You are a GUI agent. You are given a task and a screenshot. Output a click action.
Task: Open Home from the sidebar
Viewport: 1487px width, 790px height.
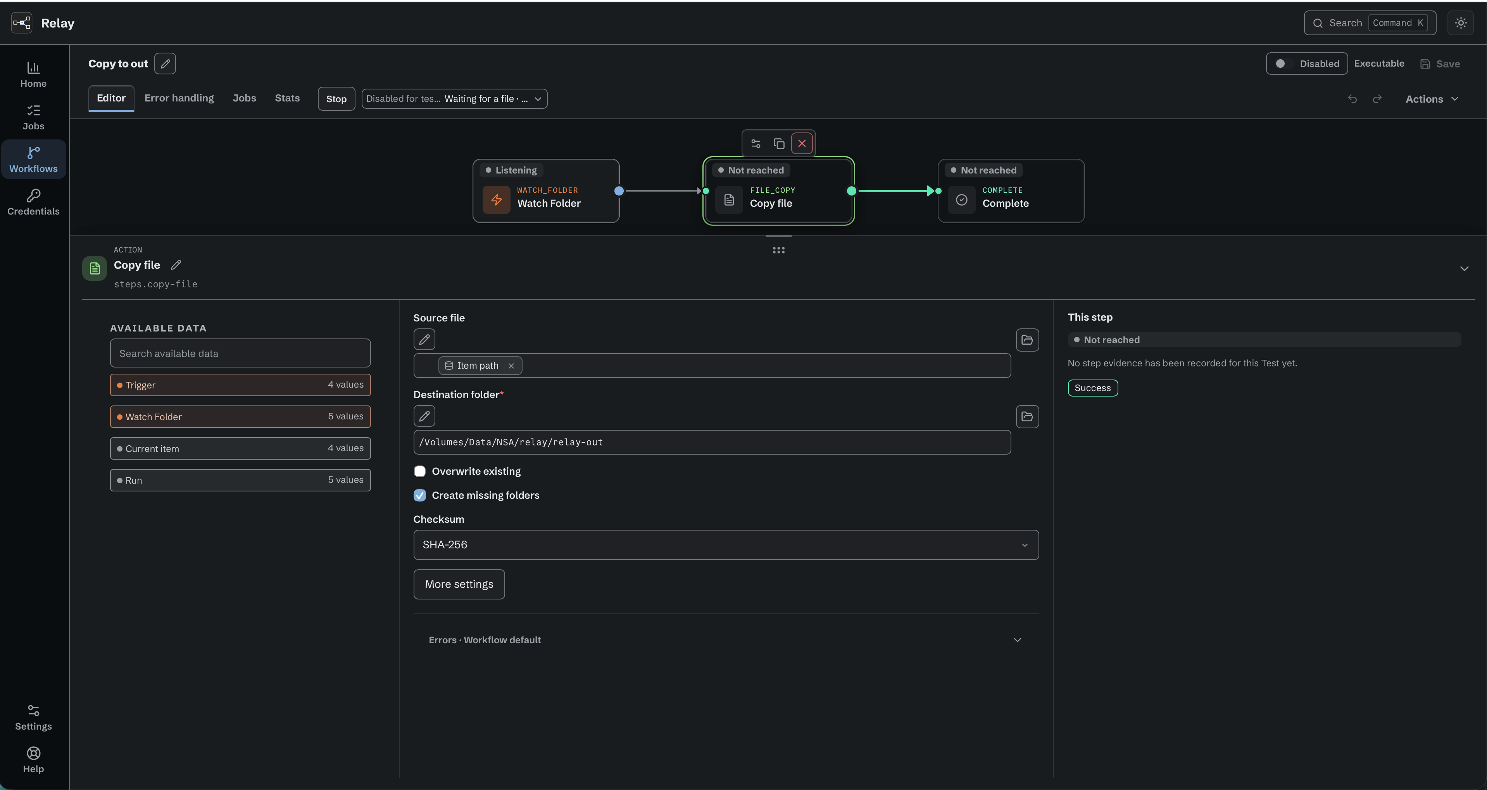(33, 75)
